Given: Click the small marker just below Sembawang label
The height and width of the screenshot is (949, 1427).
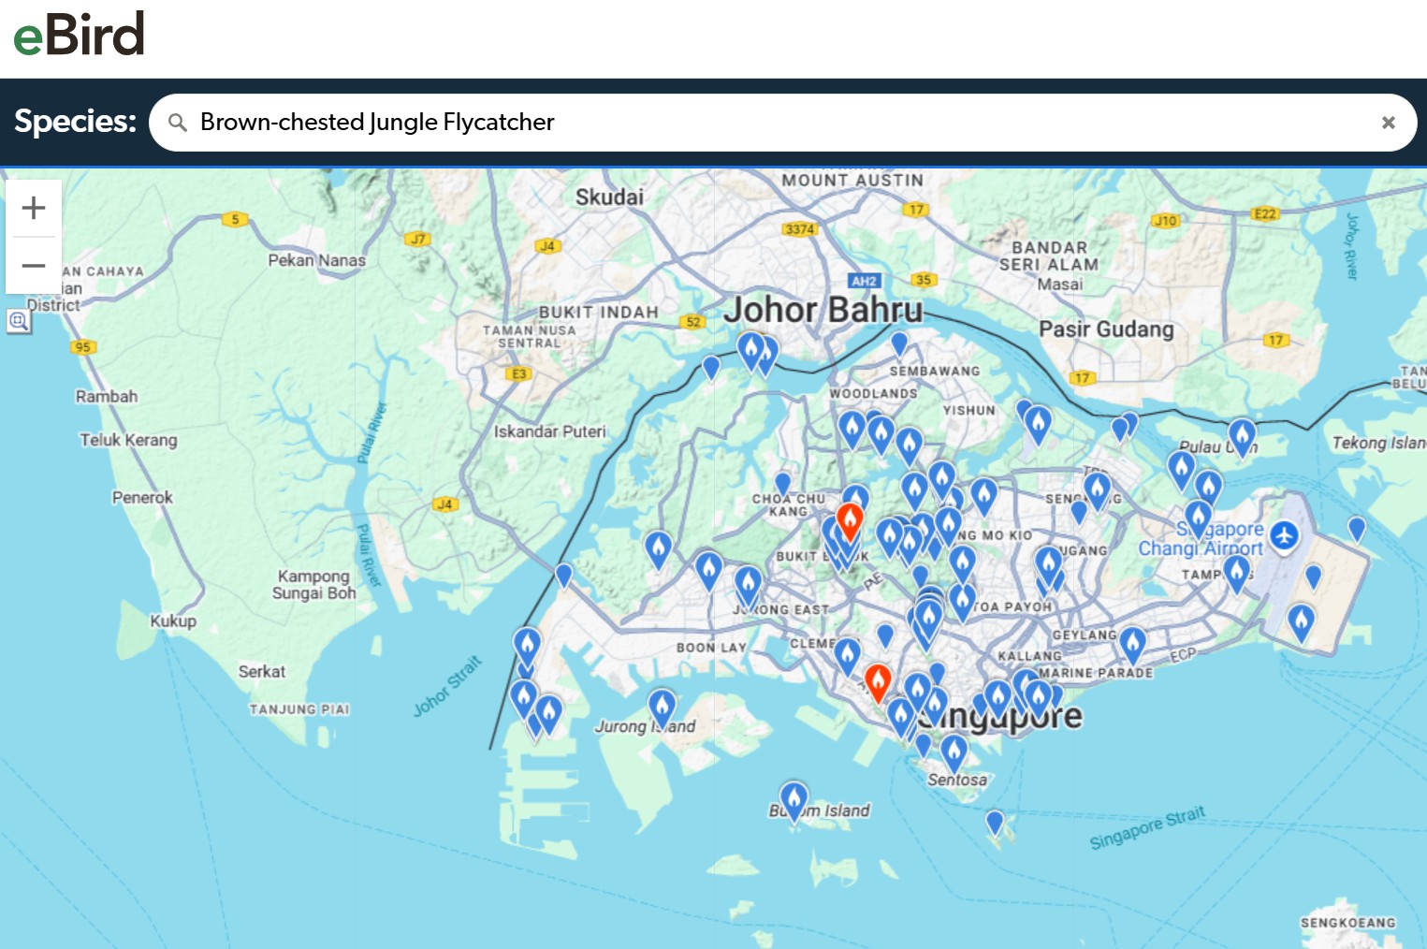Looking at the screenshot, I should click(x=899, y=343).
